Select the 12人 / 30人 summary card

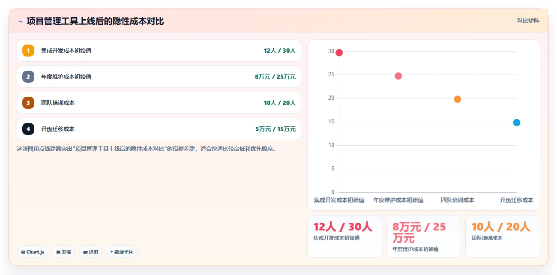[344, 236]
